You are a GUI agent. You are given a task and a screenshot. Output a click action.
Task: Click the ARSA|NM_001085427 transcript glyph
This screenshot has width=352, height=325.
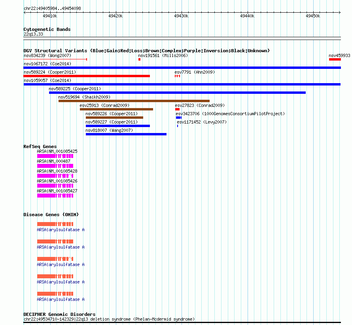tap(55, 196)
